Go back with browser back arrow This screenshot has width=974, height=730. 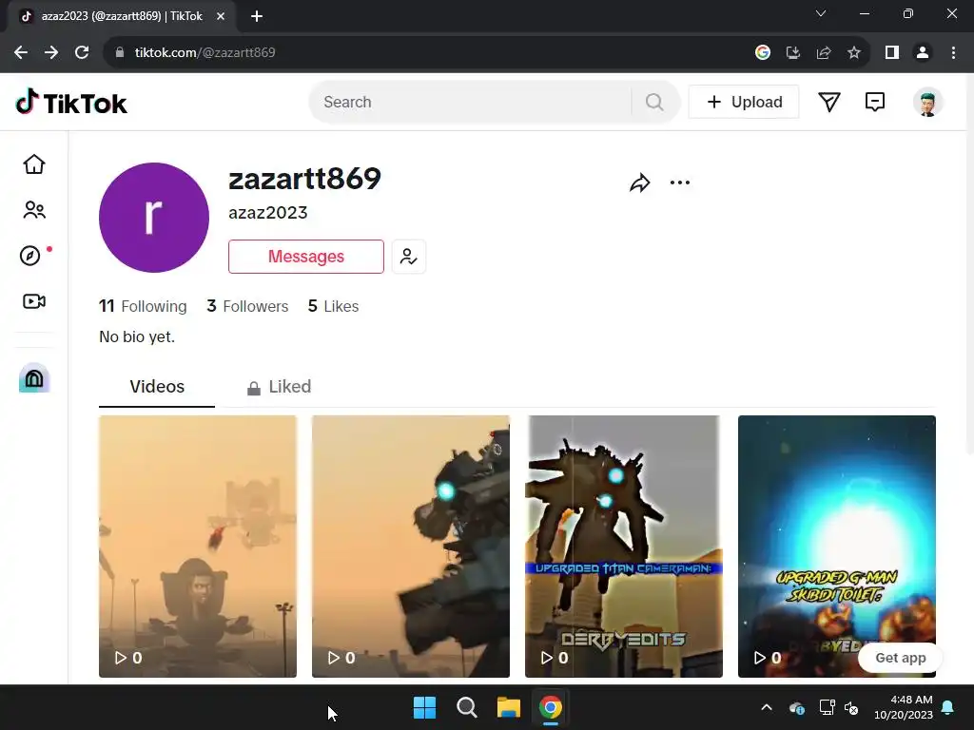(x=21, y=53)
